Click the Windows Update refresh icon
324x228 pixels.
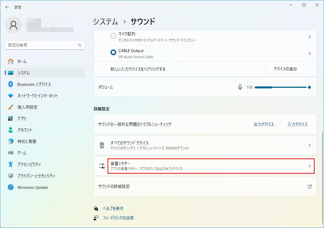tap(11, 187)
